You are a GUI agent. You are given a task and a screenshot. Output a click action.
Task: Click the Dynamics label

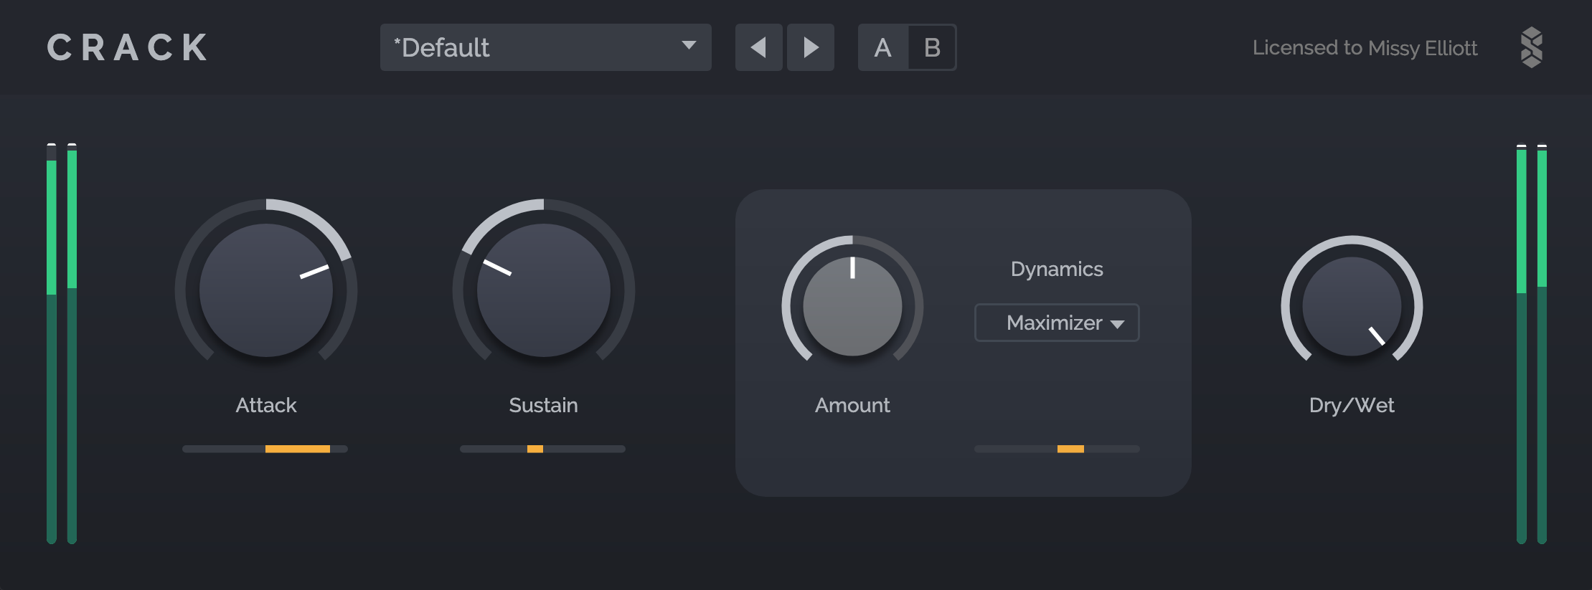tap(1057, 269)
